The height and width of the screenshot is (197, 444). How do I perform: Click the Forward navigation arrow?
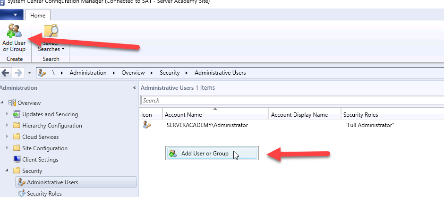click(19, 73)
